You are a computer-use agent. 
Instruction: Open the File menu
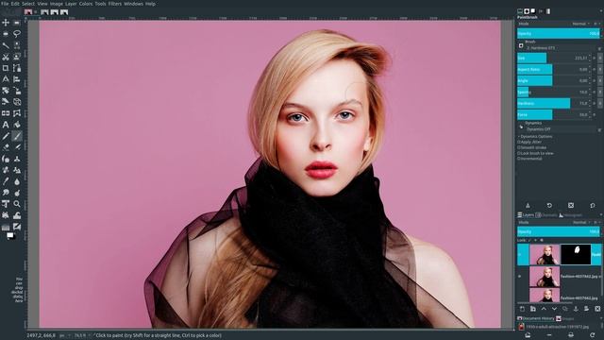pos(5,4)
